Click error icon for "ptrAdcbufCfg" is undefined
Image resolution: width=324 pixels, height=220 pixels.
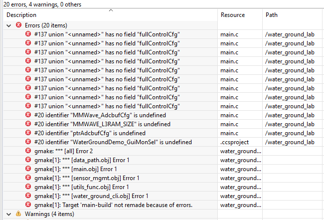(x=28, y=133)
